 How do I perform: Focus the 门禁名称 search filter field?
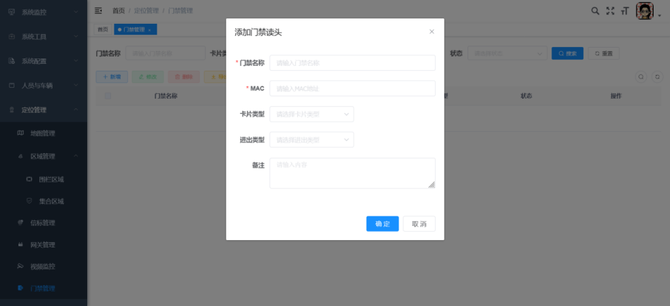pos(166,54)
